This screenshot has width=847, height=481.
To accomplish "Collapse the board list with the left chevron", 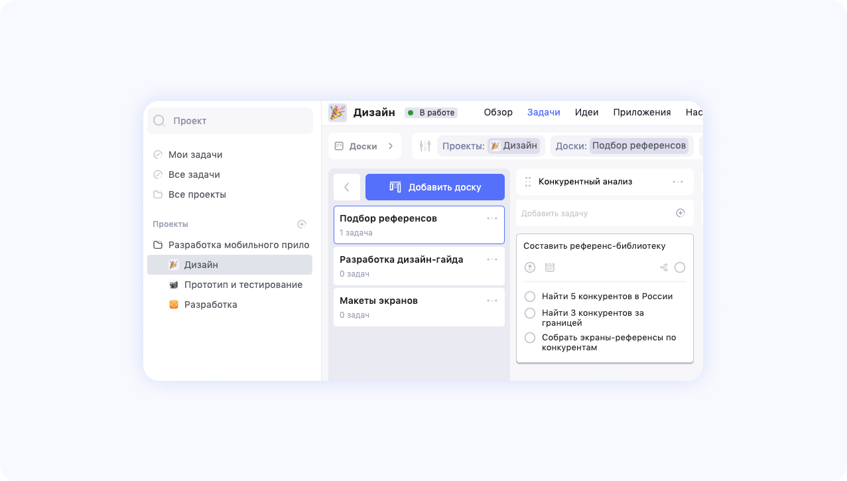I will click(347, 187).
